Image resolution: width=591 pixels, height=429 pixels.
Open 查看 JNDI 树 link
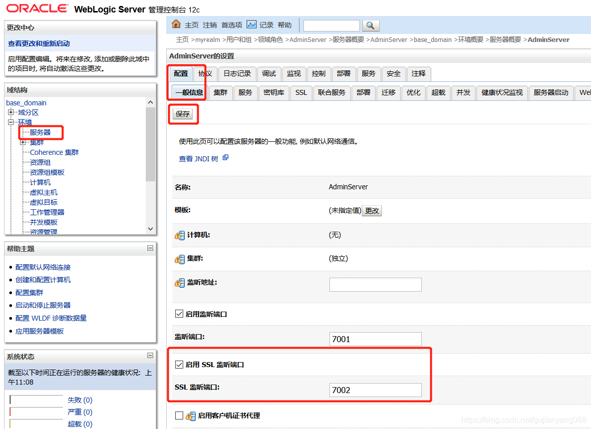tap(199, 159)
